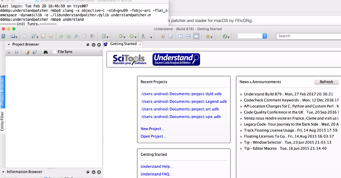Click the instant search magnifier icon
This screenshot has width=341, height=178.
click(171, 36)
